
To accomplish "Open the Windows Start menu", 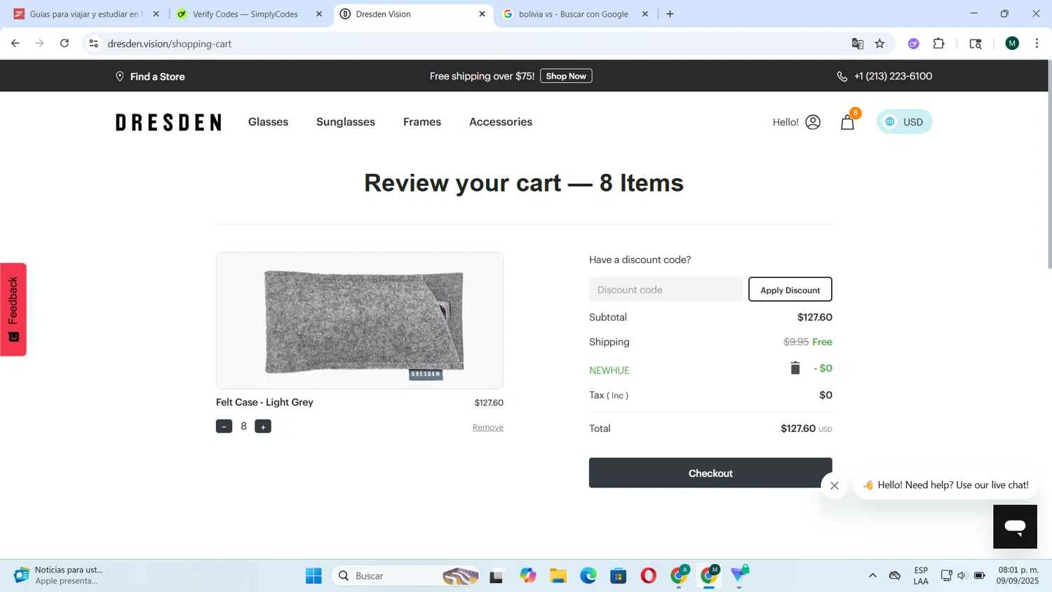I will coord(313,576).
